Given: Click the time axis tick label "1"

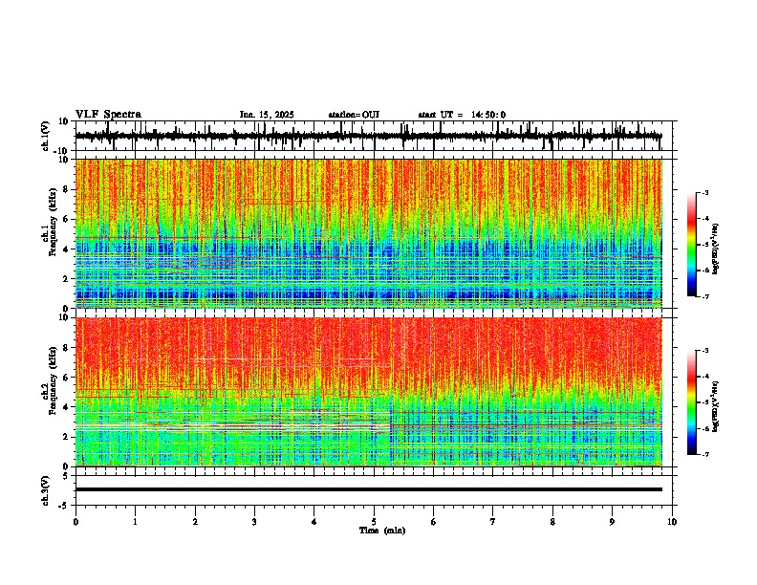Looking at the screenshot, I should tap(135, 522).
